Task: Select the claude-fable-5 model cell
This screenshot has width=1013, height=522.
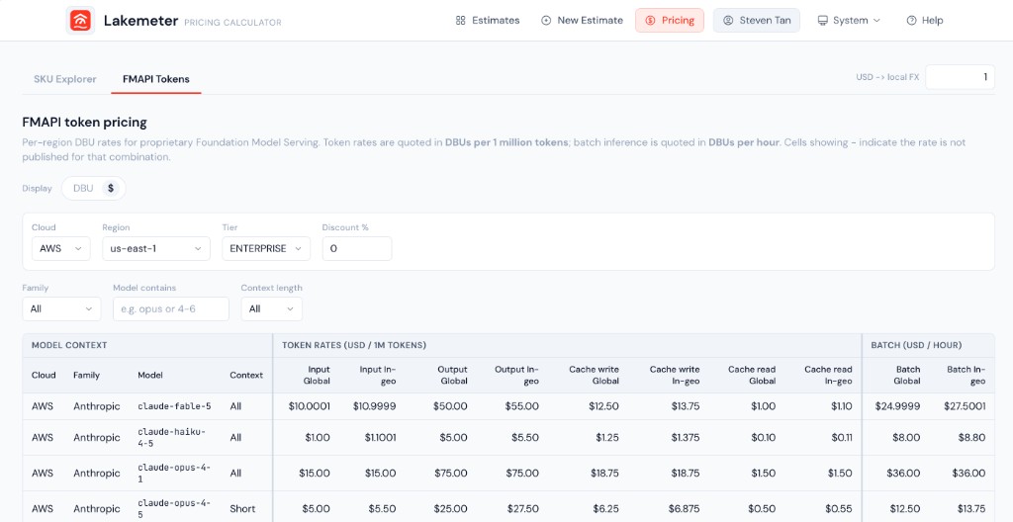Action: pos(174,406)
